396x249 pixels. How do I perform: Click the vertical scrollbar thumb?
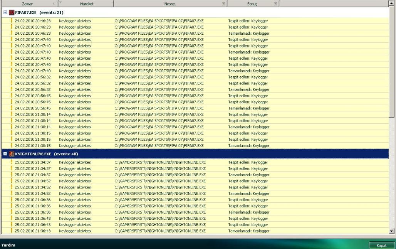392,62
